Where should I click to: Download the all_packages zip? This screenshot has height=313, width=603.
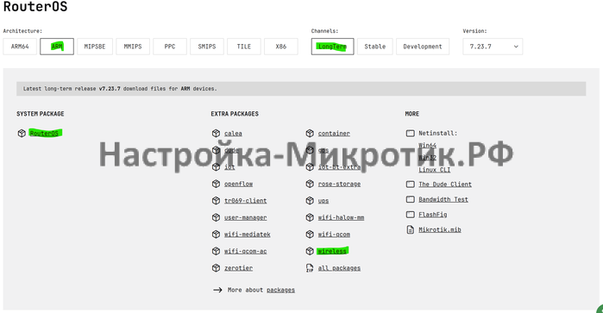pyautogui.click(x=339, y=268)
